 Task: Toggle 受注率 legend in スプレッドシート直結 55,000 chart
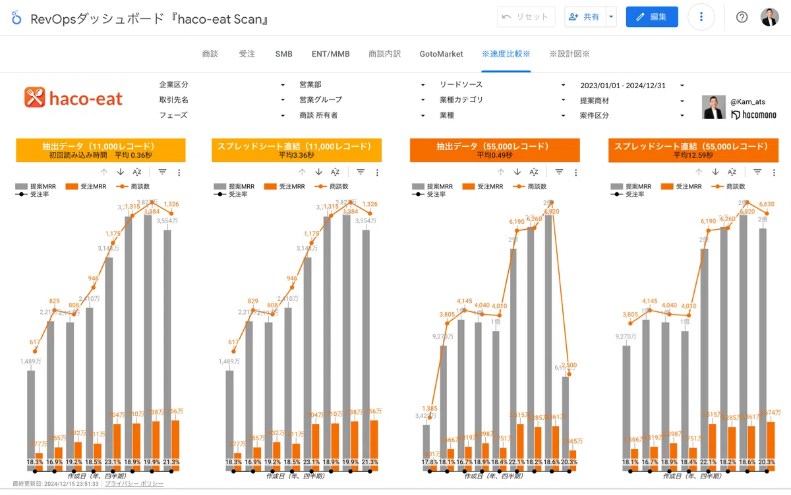pos(629,194)
